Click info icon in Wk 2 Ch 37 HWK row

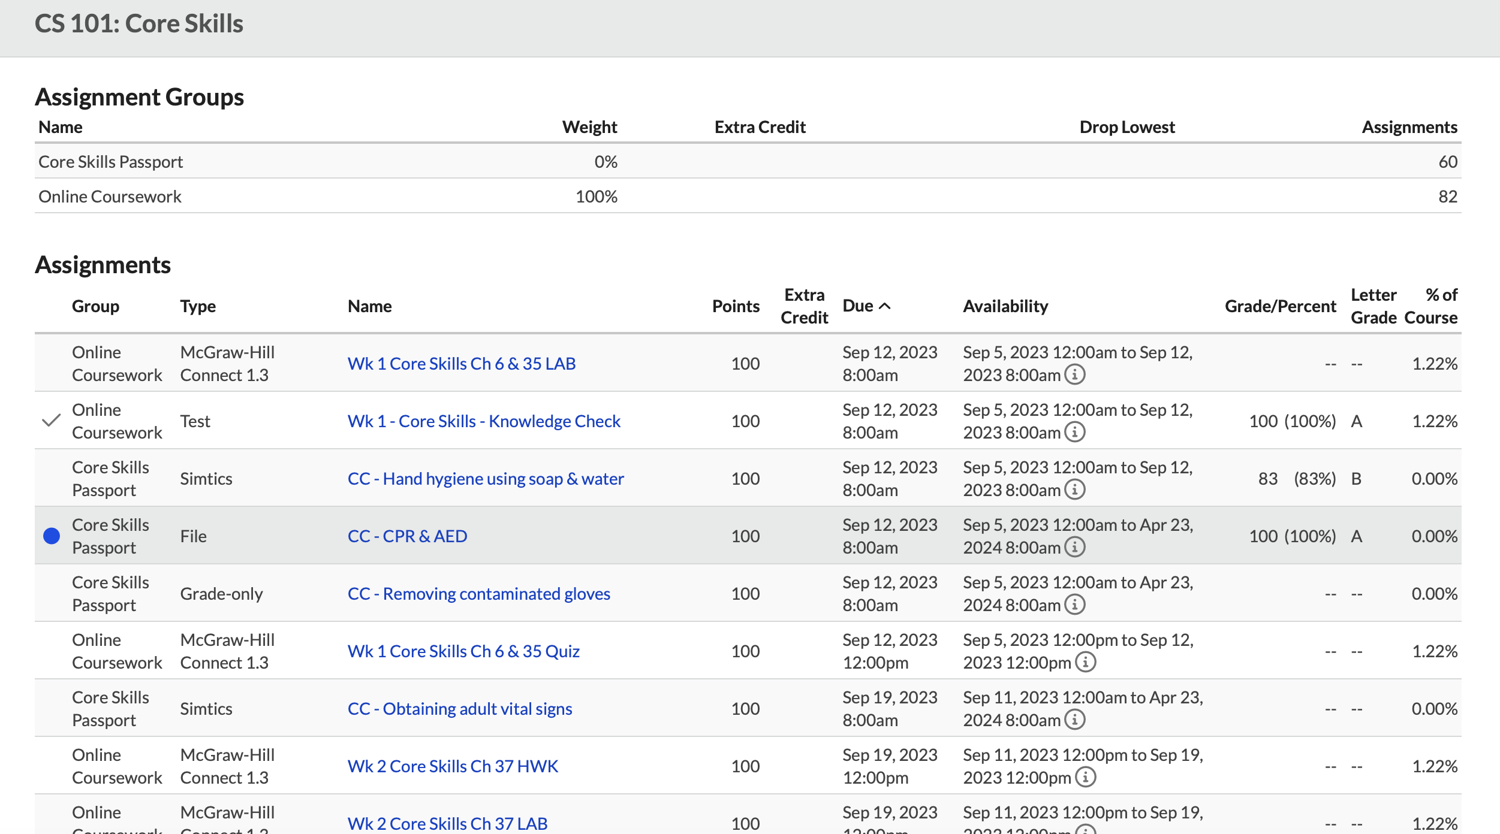pos(1085,777)
